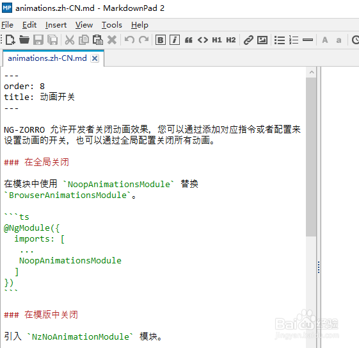Click the 'title: 动画开关' line
Image resolution: width=359 pixels, height=348 pixels.
pos(39,97)
